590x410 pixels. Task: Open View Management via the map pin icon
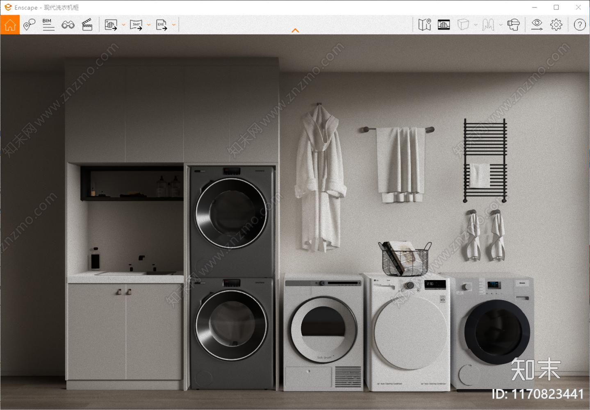[x=29, y=25]
